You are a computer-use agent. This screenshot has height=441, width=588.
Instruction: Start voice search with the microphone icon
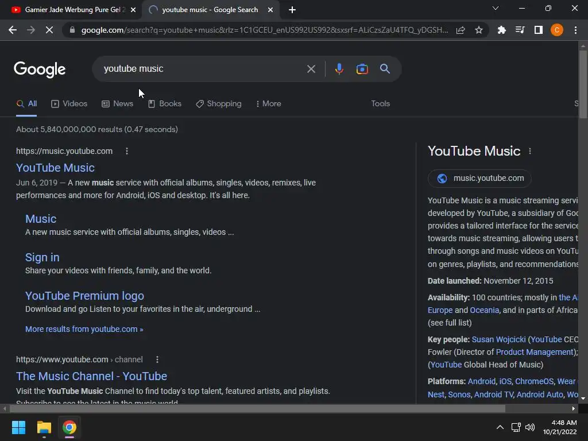(339, 69)
